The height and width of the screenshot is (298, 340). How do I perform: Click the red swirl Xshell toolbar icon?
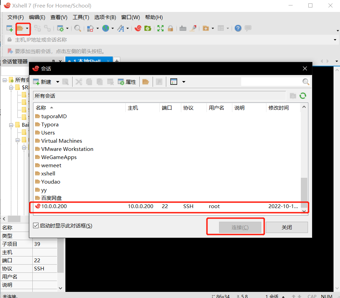coord(138,28)
